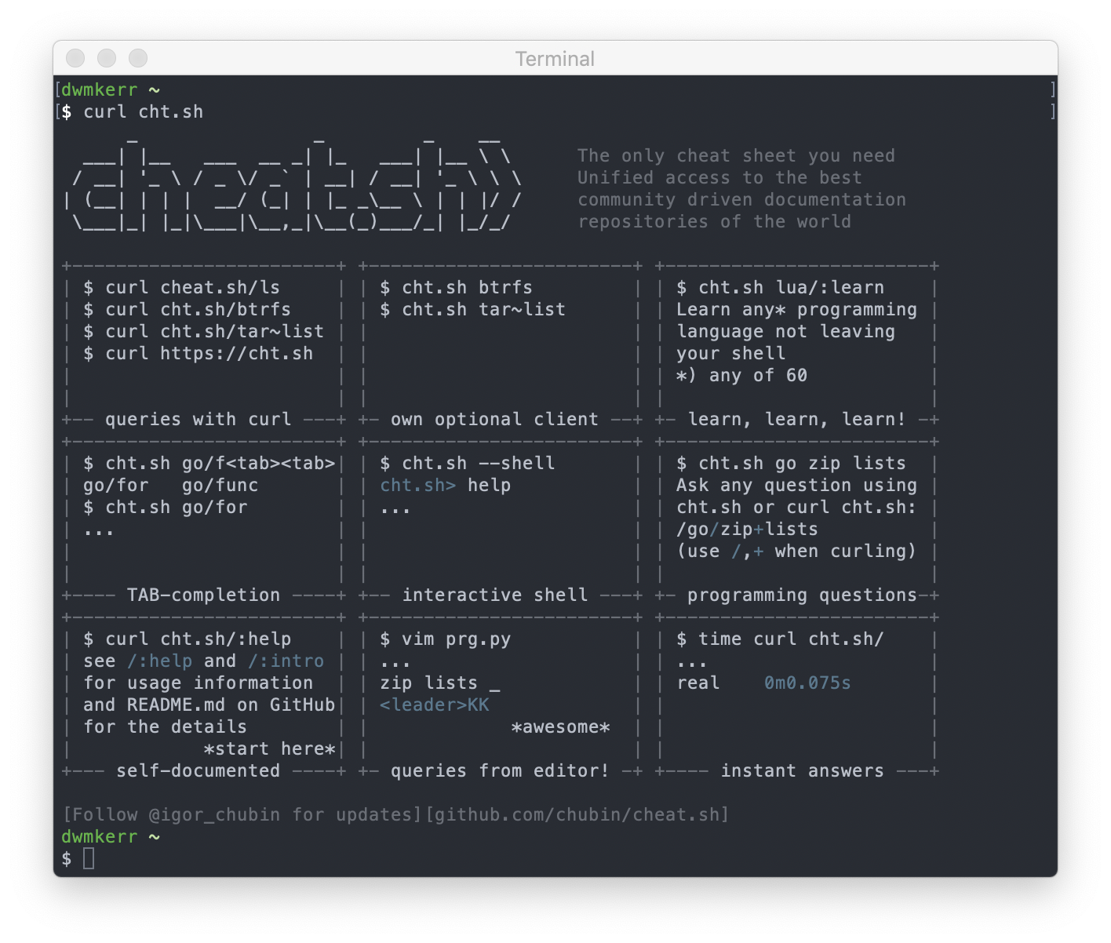Click the close window button in the title bar
The width and height of the screenshot is (1111, 943).
coord(75,58)
